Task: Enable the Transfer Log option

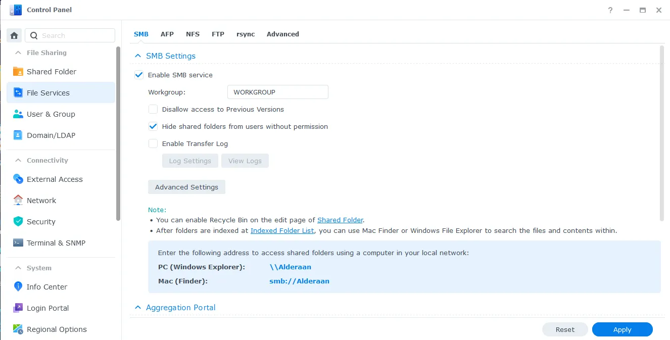Action: pyautogui.click(x=153, y=143)
